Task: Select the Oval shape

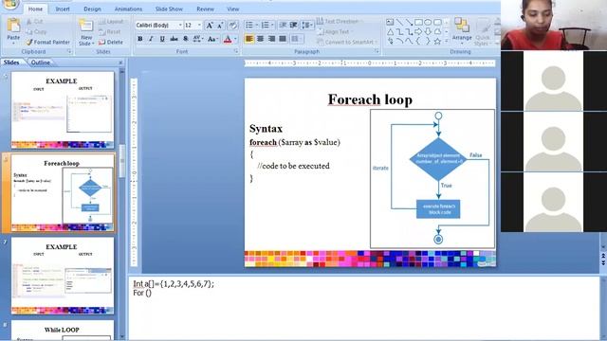Action: click(x=428, y=22)
